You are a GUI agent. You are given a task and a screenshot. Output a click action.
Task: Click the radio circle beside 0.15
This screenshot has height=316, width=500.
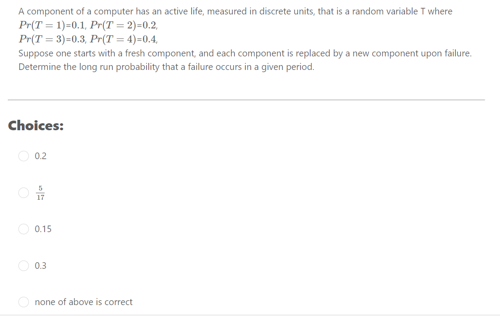24,229
